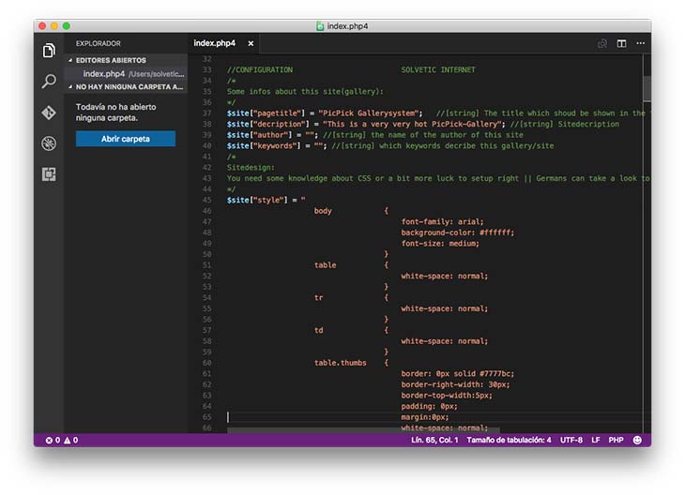Open the Debug view icon
Viewport: 685px width, 495px height.
click(49, 143)
